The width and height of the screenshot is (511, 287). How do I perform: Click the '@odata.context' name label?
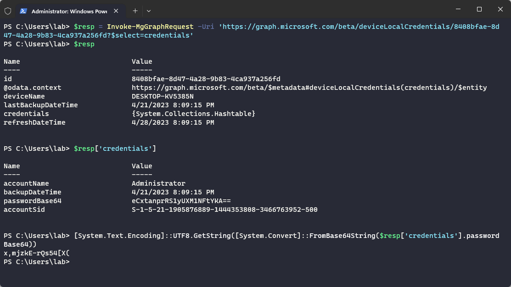tap(33, 88)
